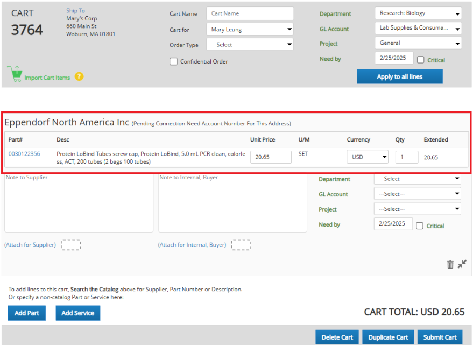This screenshot has height=345, width=473.
Task: Click the Qty field showing 1
Action: click(407, 157)
